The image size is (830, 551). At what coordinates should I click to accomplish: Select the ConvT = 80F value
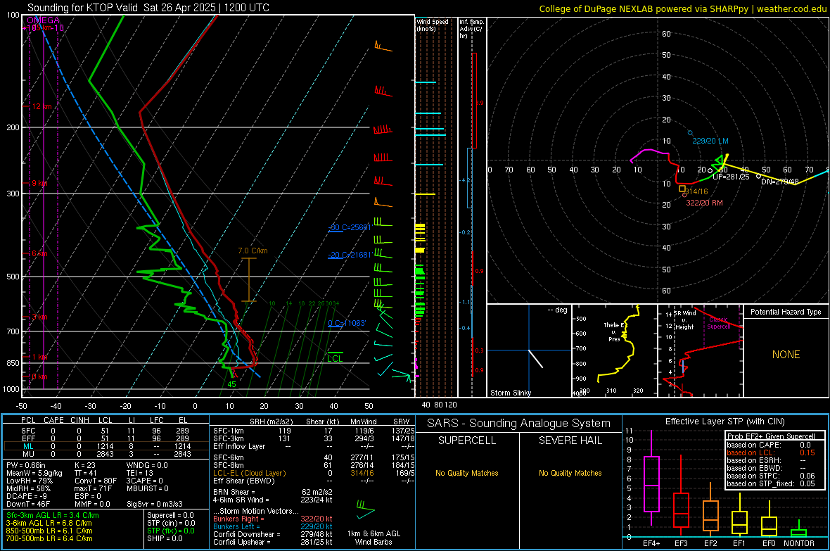click(94, 481)
